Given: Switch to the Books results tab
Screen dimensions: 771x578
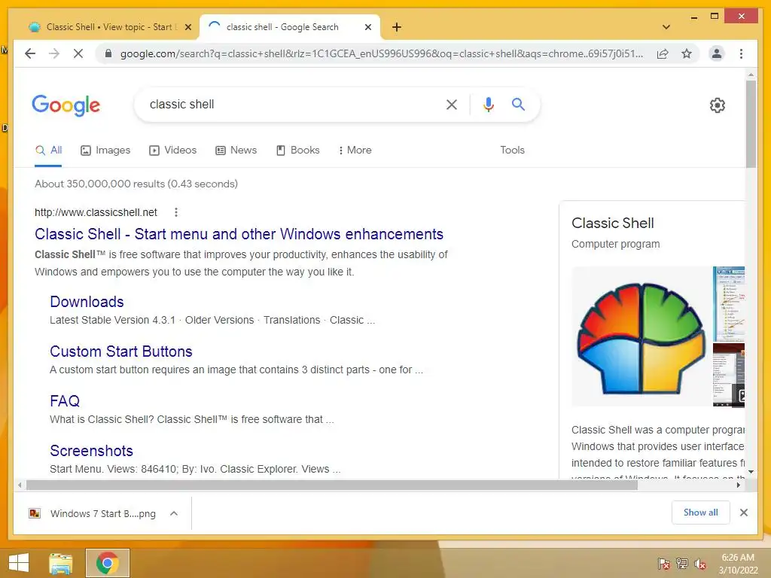Looking at the screenshot, I should [298, 150].
